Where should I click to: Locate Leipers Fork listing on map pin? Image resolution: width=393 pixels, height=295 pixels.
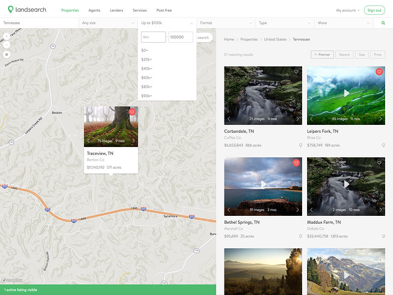pos(383,145)
